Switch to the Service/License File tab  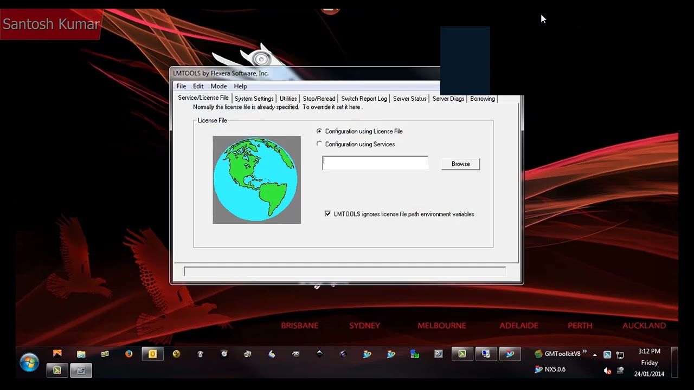tap(203, 98)
